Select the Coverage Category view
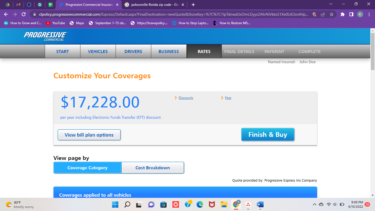The height and width of the screenshot is (211, 375). pos(87,168)
